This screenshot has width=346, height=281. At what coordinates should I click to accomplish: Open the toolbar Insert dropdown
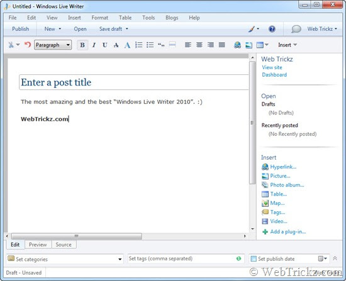coord(287,45)
